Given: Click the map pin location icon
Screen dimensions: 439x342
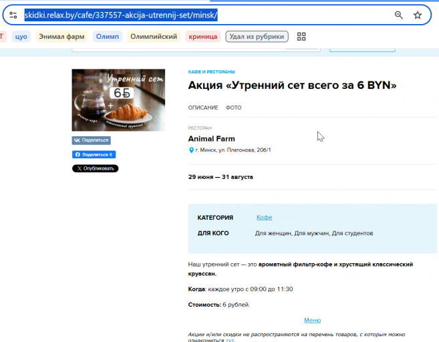Looking at the screenshot, I should pyautogui.click(x=191, y=150).
